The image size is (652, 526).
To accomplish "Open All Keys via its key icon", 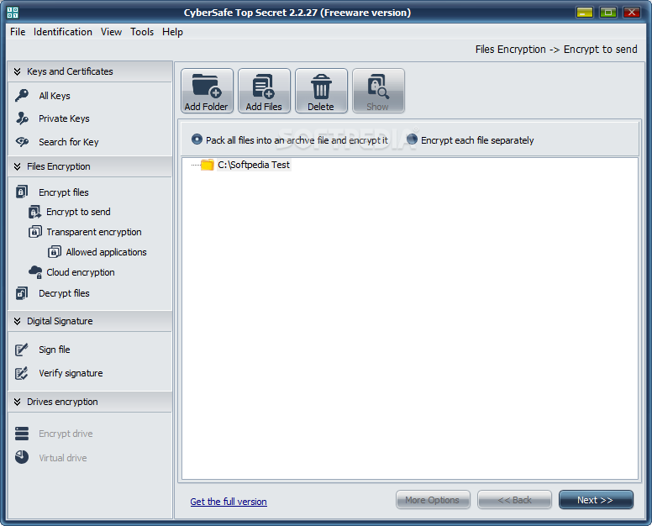I will [22, 95].
